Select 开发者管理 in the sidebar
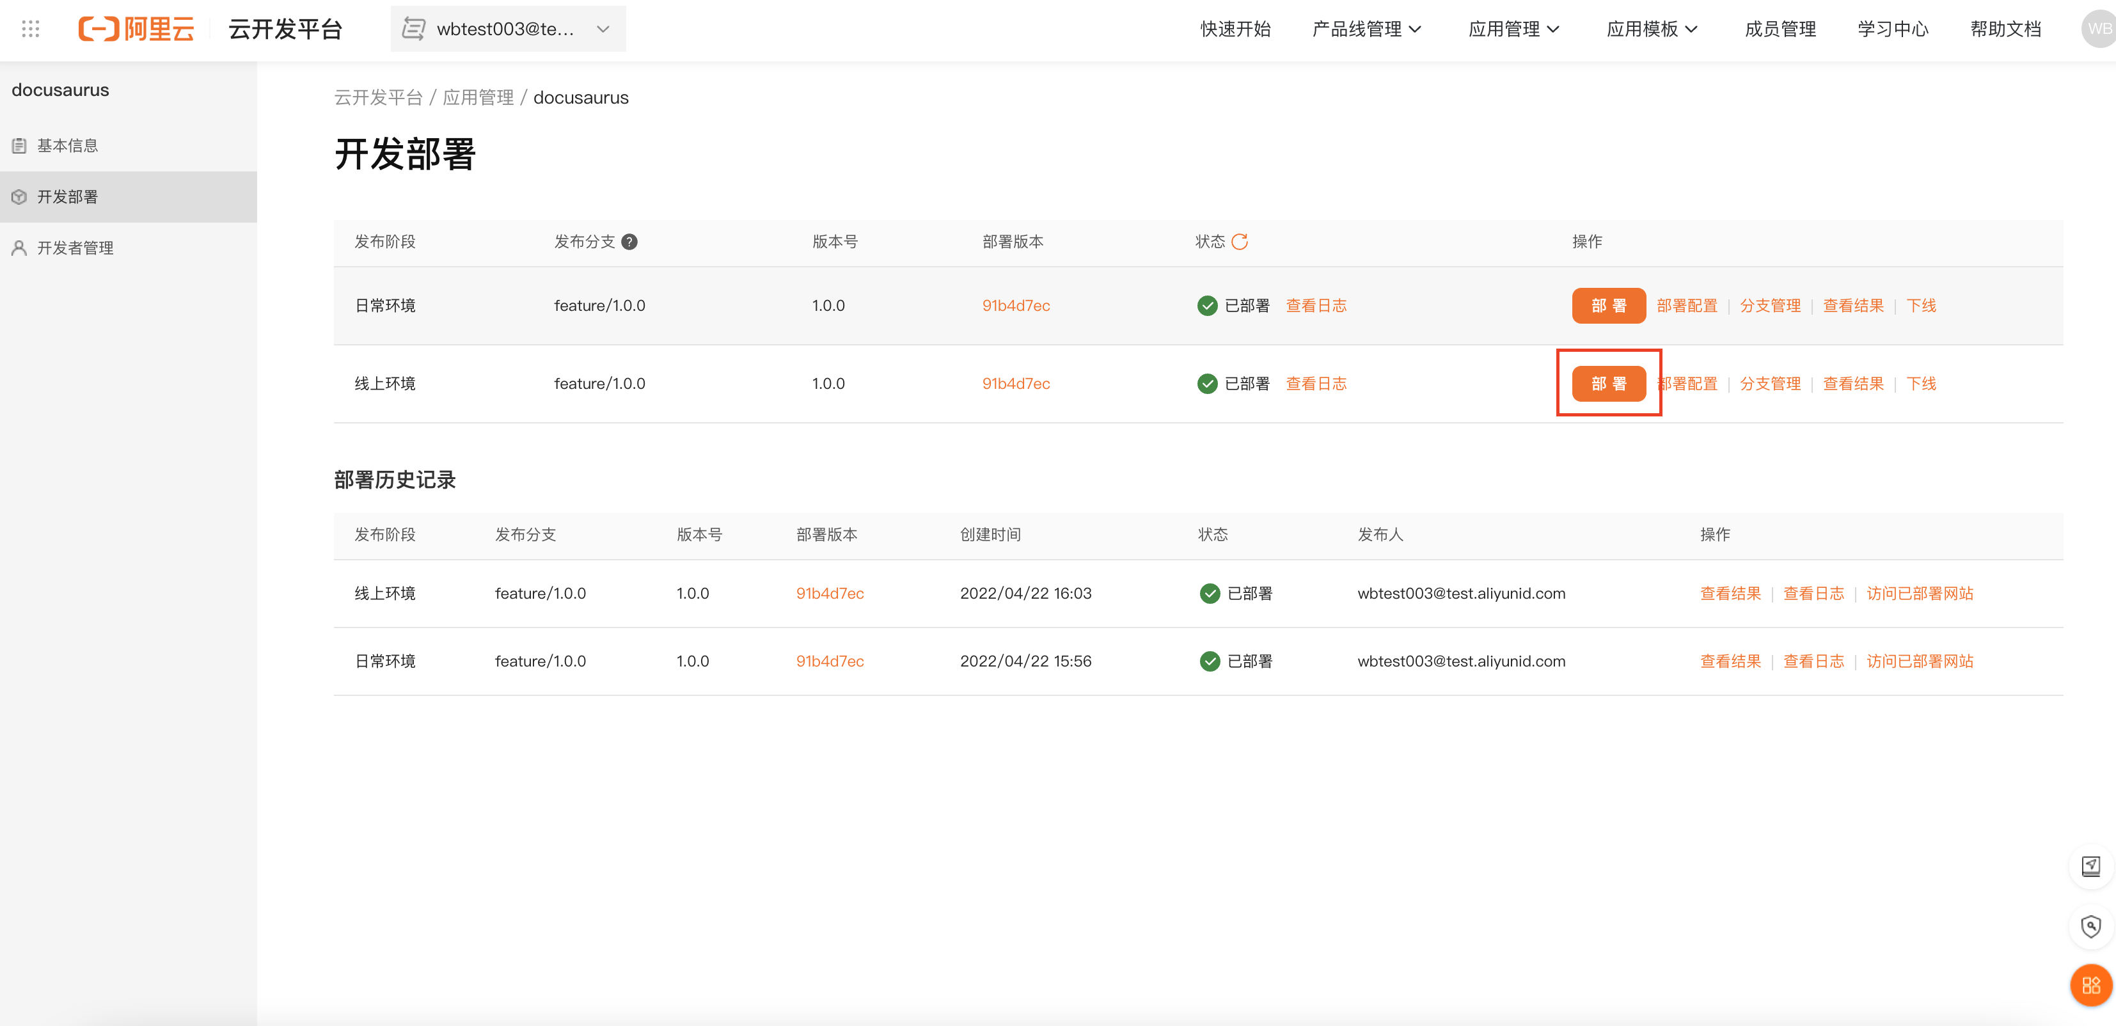Screen dimensions: 2116x1026 [128, 248]
